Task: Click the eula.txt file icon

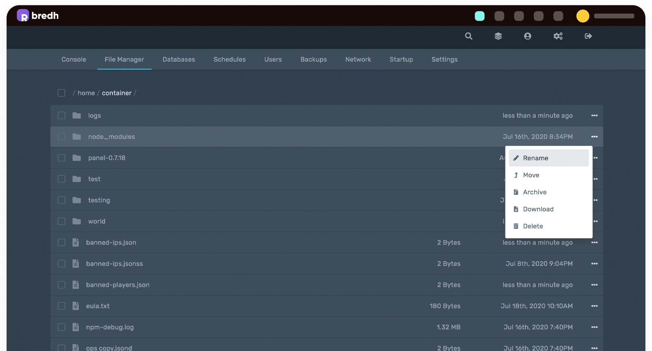Action: pyautogui.click(x=76, y=306)
